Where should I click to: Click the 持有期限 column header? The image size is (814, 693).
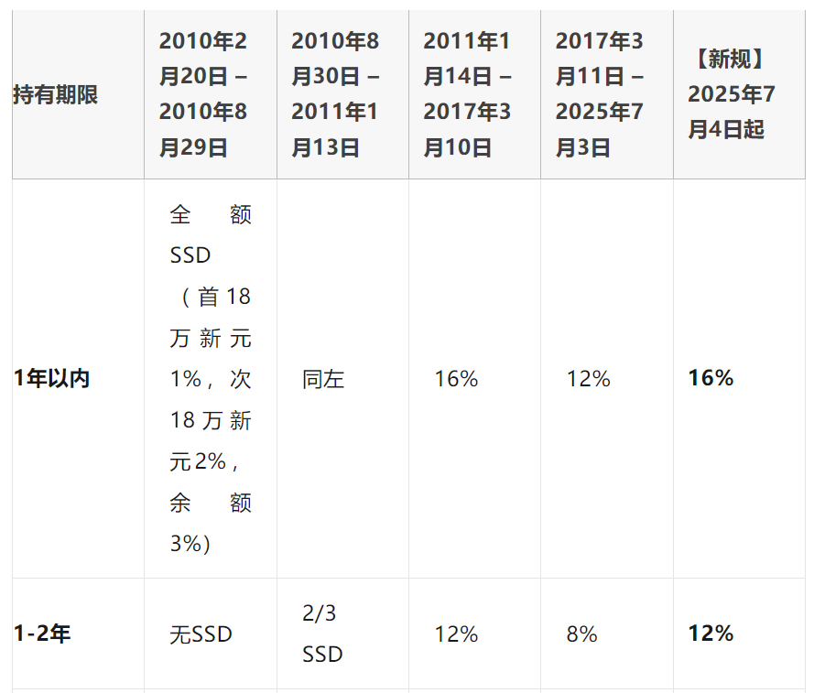point(55,94)
